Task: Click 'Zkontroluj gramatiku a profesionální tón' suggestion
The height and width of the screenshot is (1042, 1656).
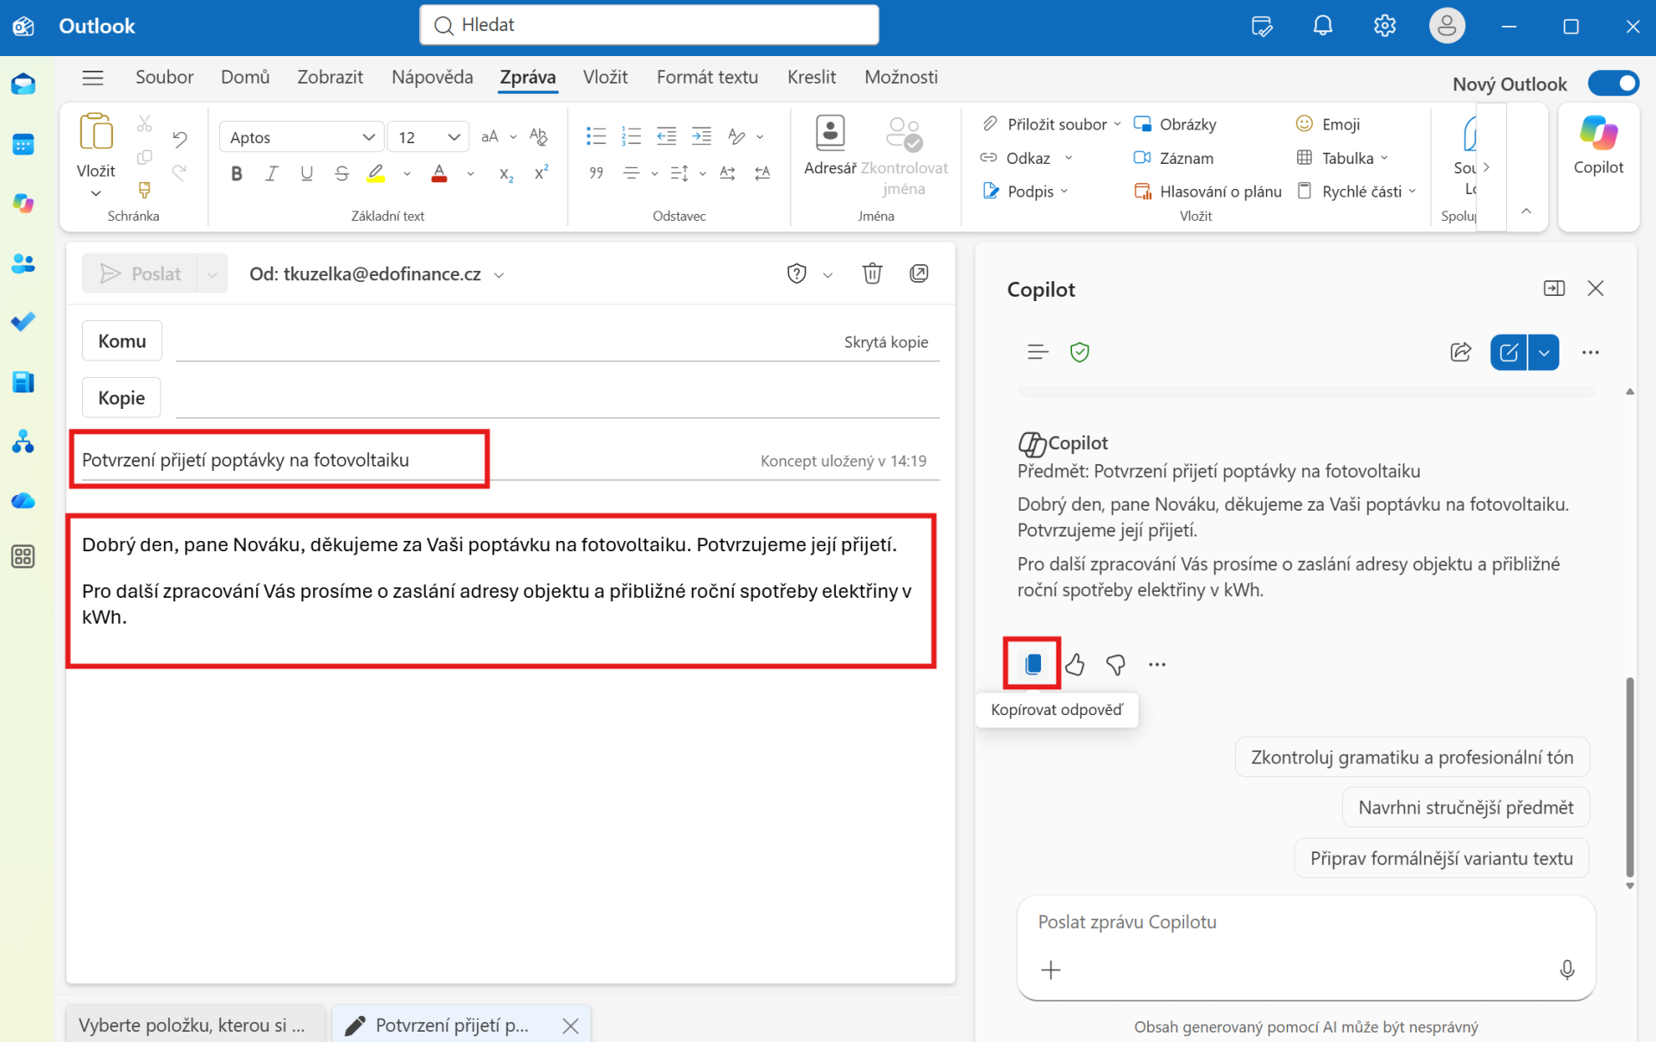Action: pyautogui.click(x=1412, y=757)
